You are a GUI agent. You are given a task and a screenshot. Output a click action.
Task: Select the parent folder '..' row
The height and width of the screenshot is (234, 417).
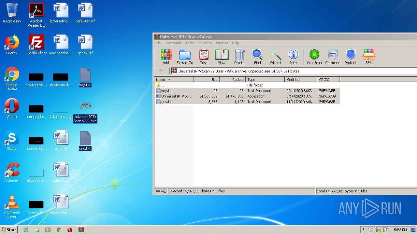point(247,85)
